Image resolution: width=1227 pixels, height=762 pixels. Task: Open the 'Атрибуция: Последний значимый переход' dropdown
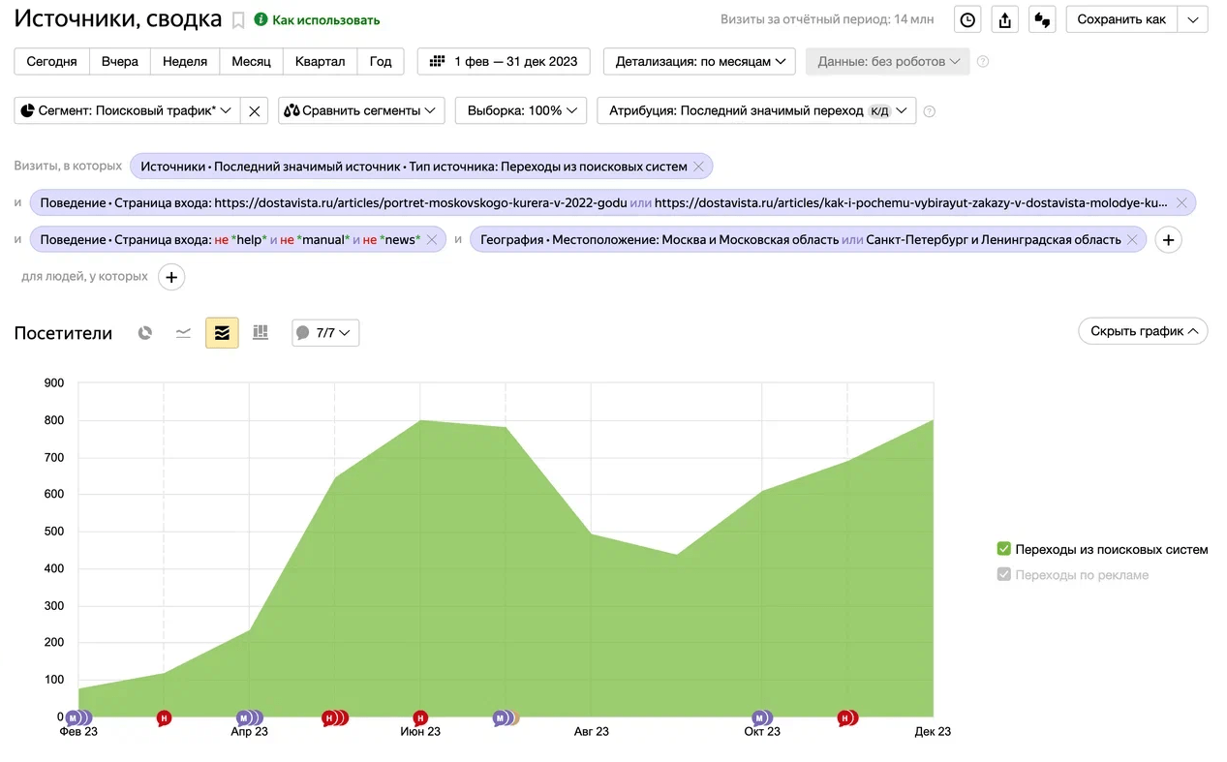point(755,110)
